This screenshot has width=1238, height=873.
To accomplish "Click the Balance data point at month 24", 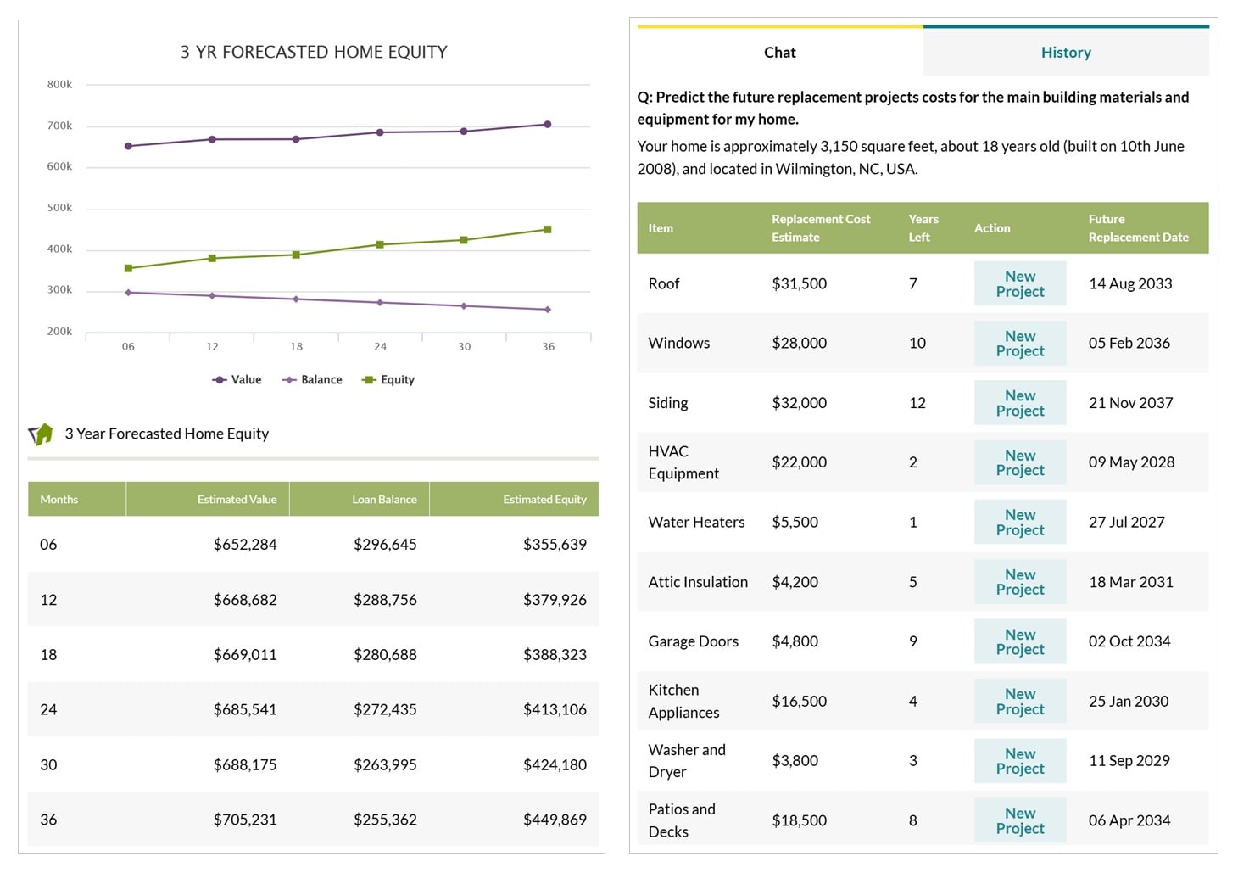I will point(380,301).
